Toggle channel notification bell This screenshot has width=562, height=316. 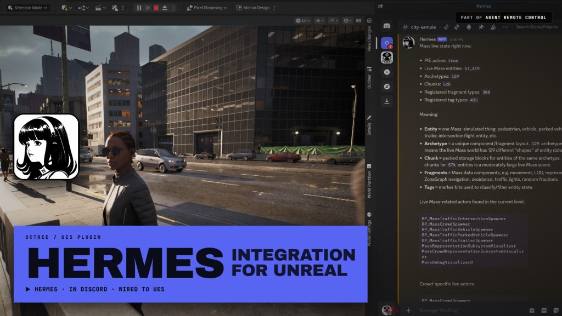pos(469,27)
